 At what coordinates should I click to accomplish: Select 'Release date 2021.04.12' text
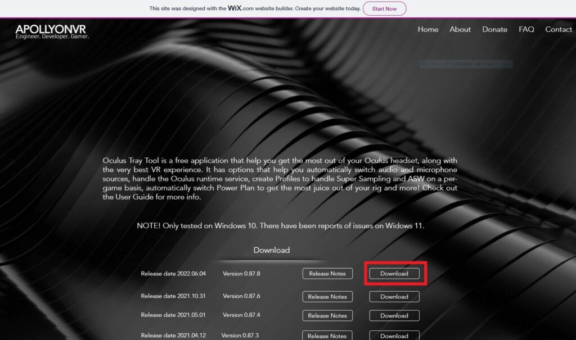tap(173, 336)
